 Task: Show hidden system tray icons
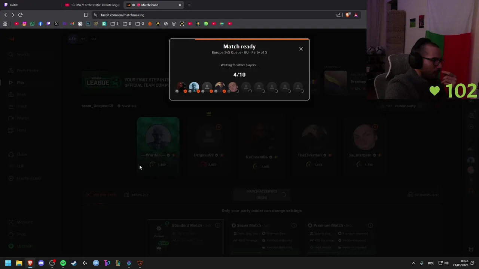(414, 263)
